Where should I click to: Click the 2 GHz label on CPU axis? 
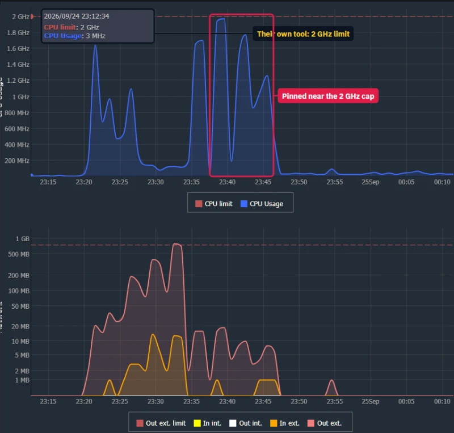pyautogui.click(x=20, y=17)
